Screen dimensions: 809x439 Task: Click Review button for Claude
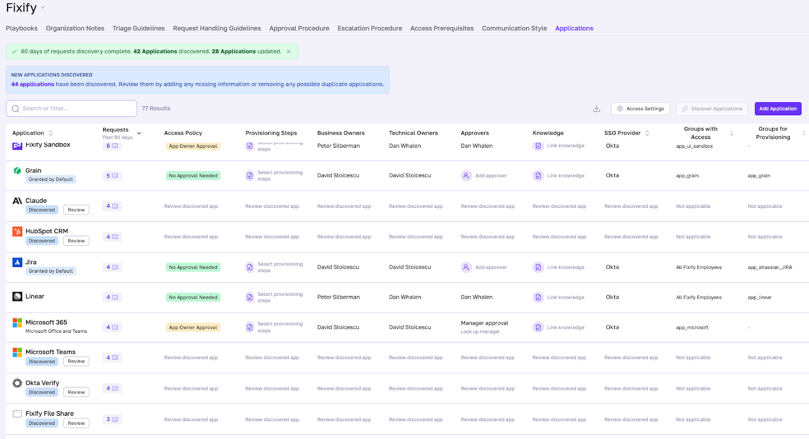pyautogui.click(x=76, y=210)
